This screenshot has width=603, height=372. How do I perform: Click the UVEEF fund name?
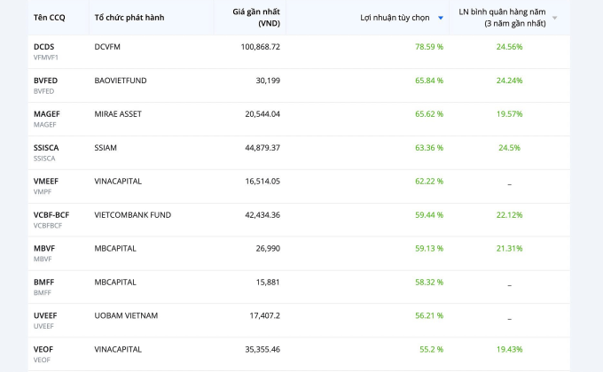click(45, 315)
